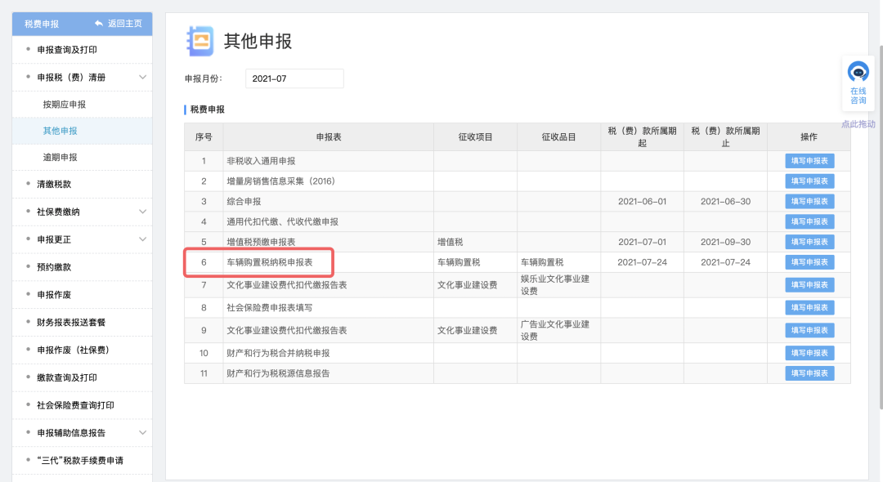Screen dimensions: 883x482
Task: Click 填写申报表 for 车辆购置税纳税申报表
Action: coord(809,262)
